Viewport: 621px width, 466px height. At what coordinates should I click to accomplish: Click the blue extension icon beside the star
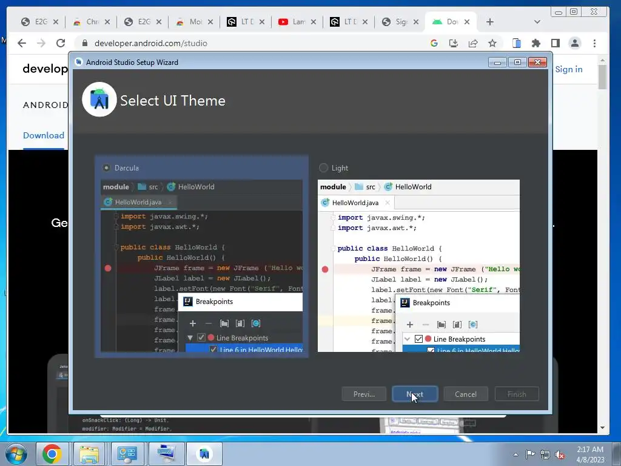pos(517,43)
